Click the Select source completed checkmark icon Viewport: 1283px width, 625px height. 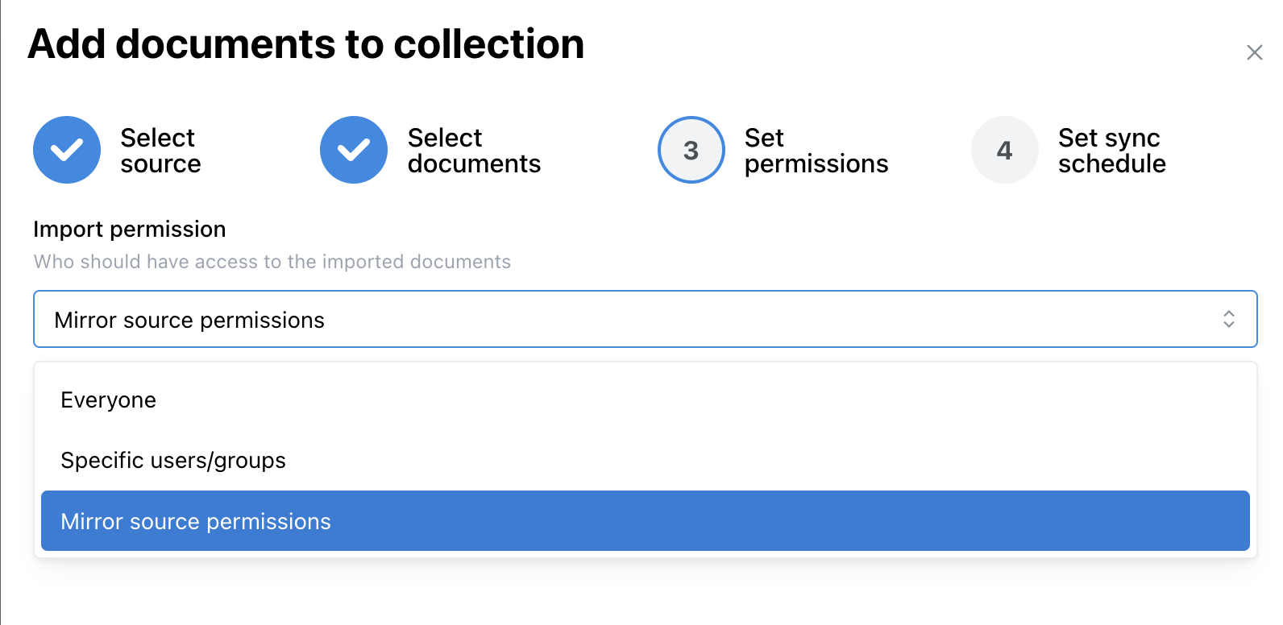tap(67, 150)
